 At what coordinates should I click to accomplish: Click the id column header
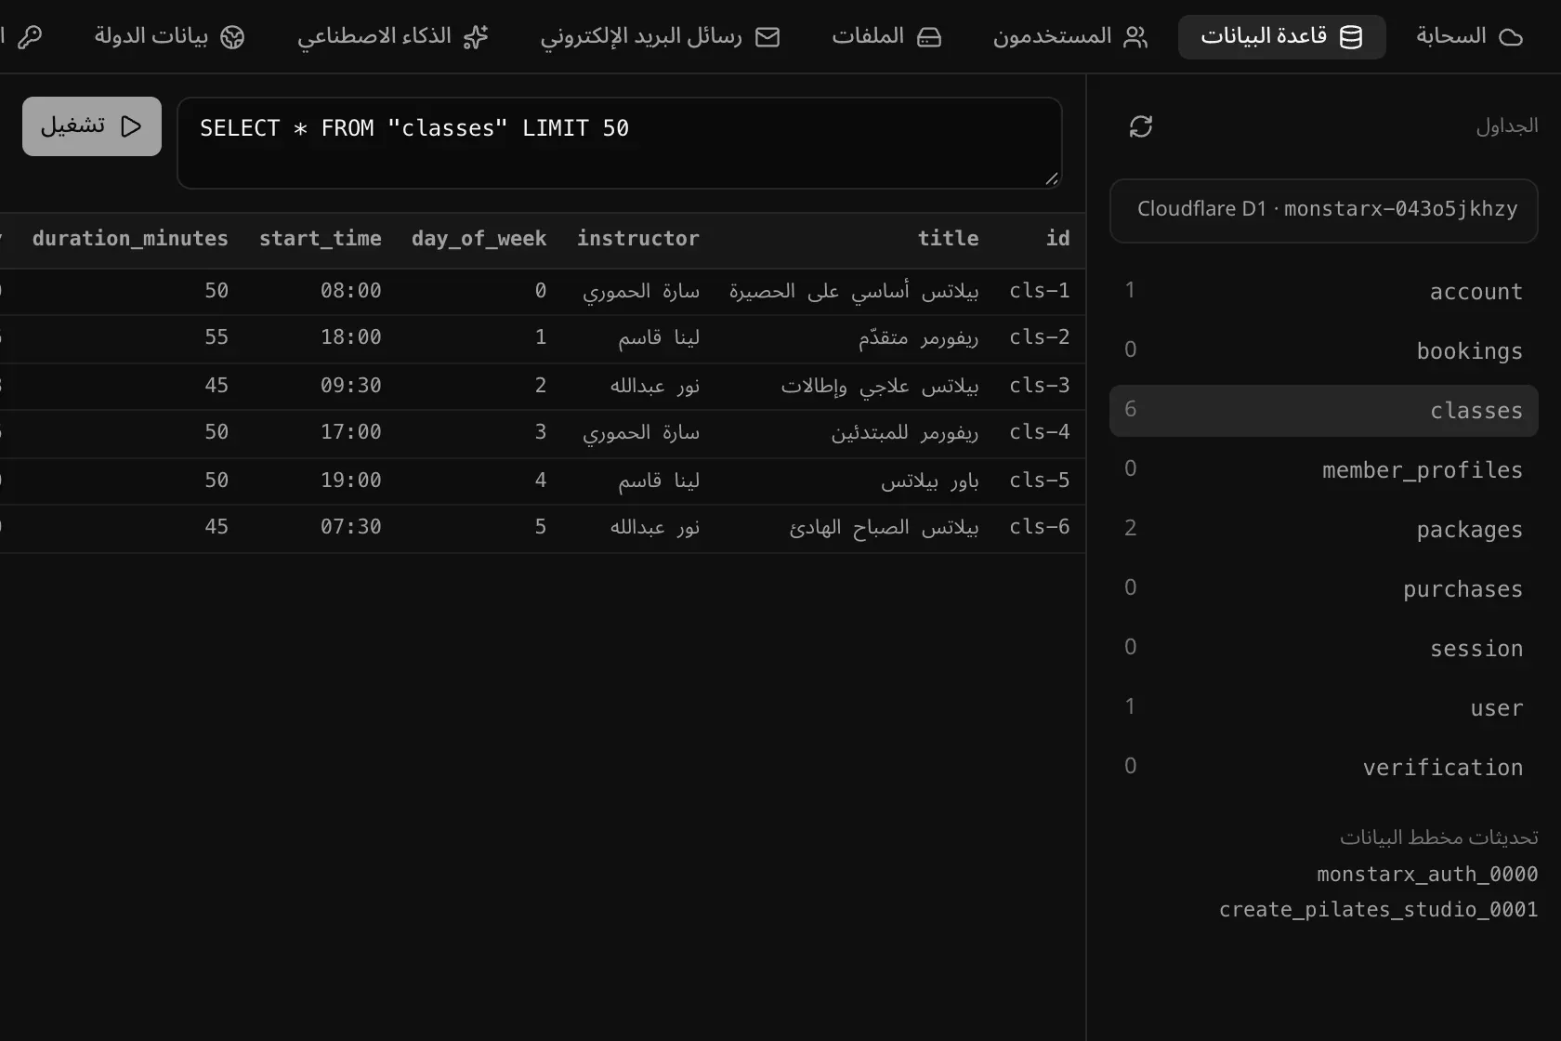[x=1058, y=239]
